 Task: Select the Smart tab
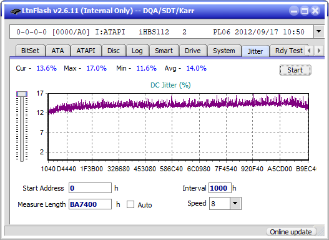point(164,51)
